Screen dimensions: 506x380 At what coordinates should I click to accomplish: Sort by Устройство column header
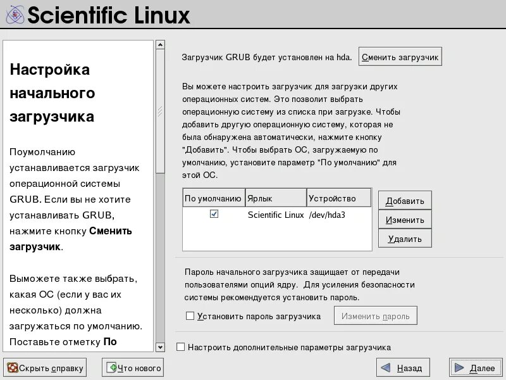point(339,198)
